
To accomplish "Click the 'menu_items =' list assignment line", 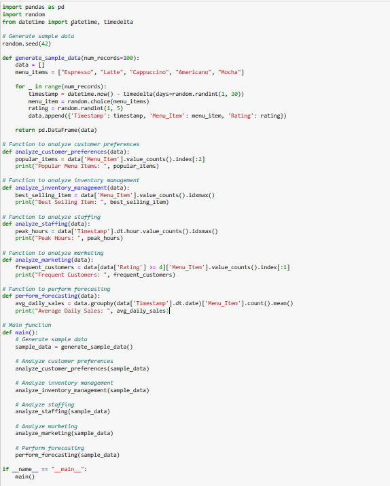I will point(130,72).
